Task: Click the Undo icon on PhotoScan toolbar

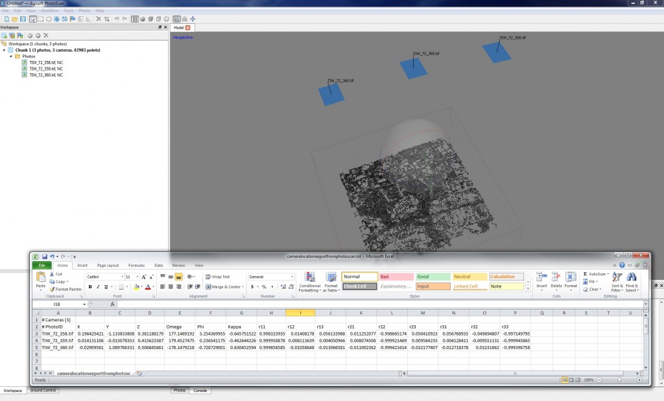Action: 117,18
